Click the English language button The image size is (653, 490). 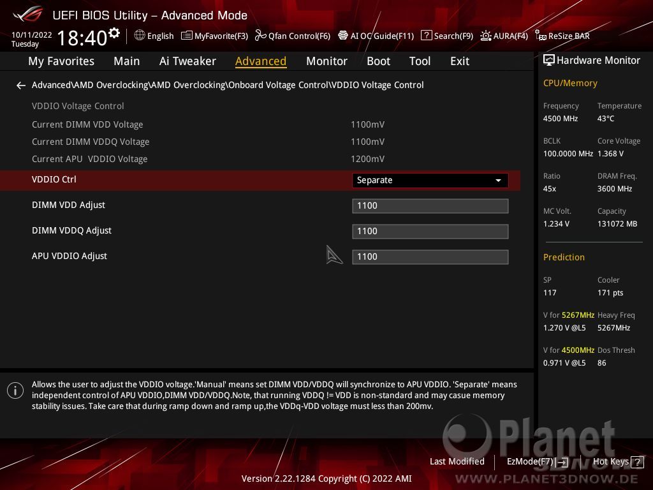tap(154, 36)
